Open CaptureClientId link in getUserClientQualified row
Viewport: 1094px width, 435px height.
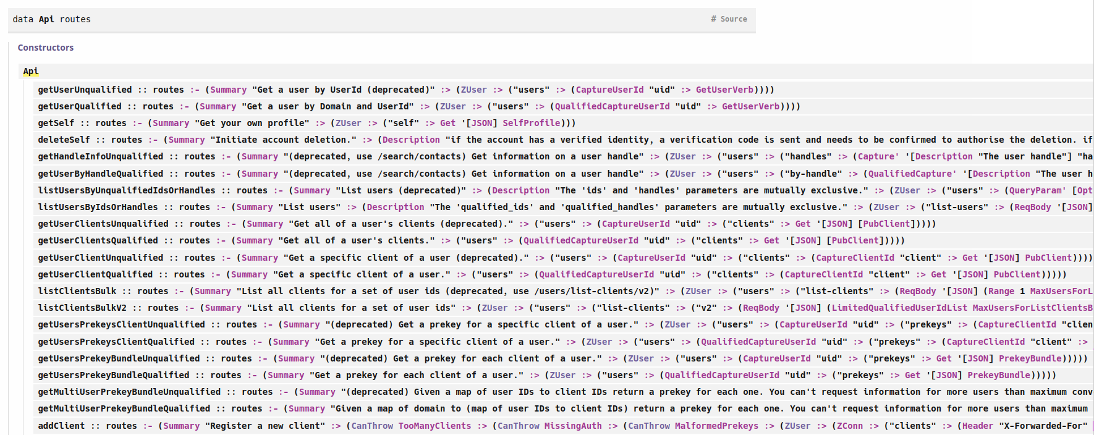coord(824,274)
